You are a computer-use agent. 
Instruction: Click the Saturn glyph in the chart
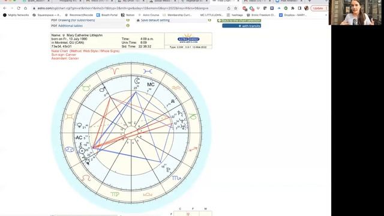pos(180,113)
